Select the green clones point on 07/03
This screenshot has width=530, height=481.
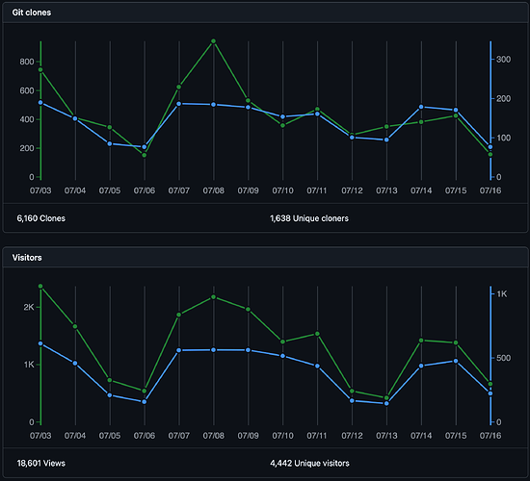40,69
